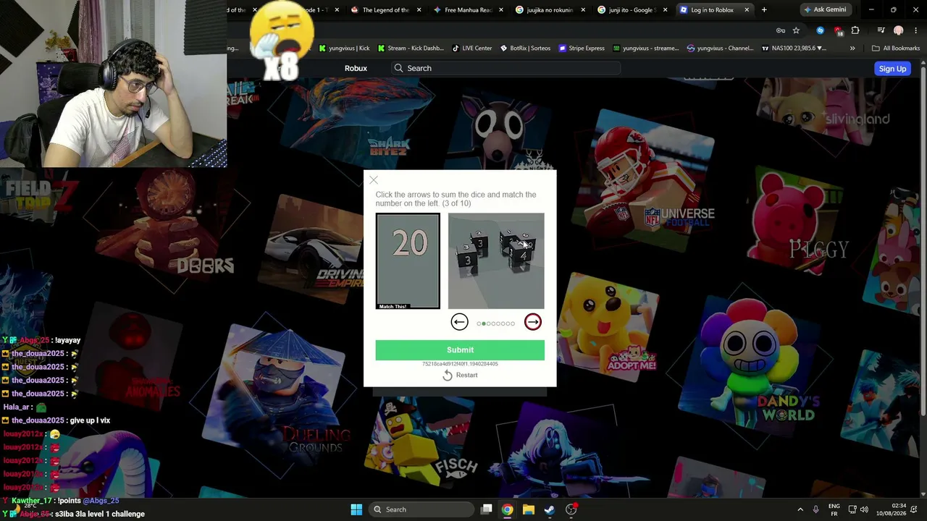Click the Windows taskbar Search box
Viewport: 927px width, 521px height.
420,509
